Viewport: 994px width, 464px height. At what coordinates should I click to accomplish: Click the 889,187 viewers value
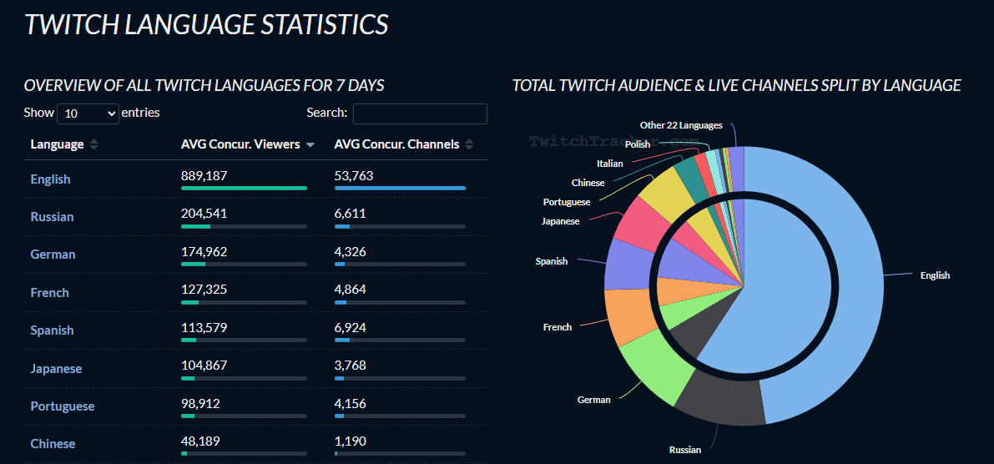[x=204, y=175]
